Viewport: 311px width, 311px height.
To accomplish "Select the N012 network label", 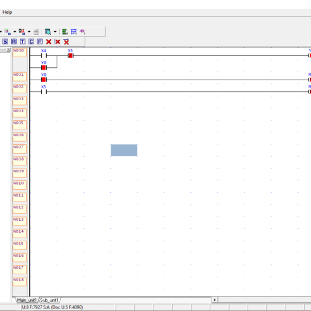I will (x=19, y=209).
